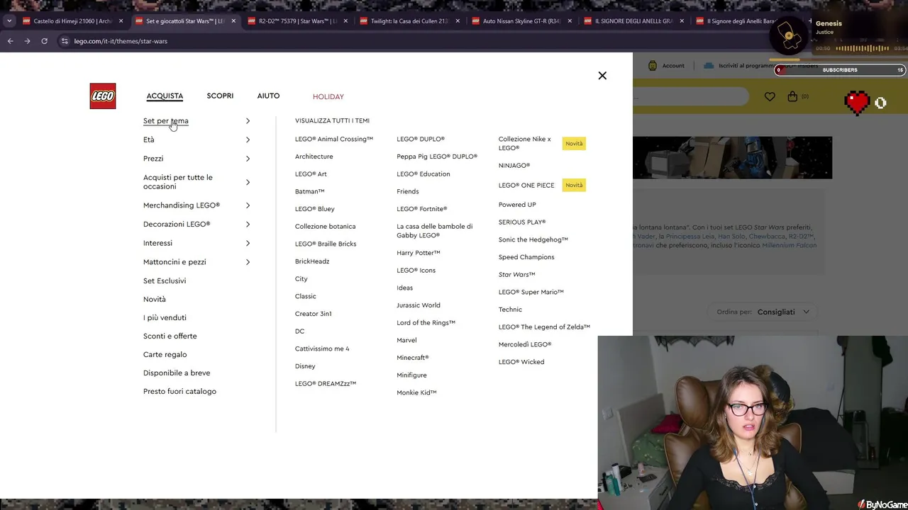Screen dimensions: 908x510
Task: Select LEGO ONE PIECE theme
Action: (x=526, y=186)
